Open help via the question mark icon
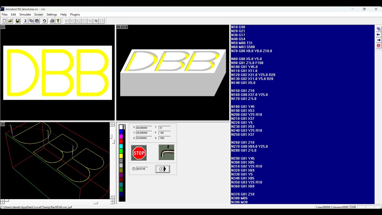382x215 pixels. pos(58,21)
